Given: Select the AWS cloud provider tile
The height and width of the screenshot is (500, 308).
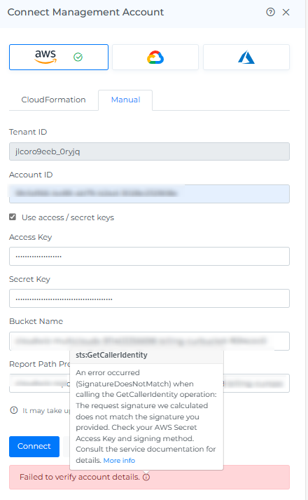Looking at the screenshot, I should [x=59, y=57].
